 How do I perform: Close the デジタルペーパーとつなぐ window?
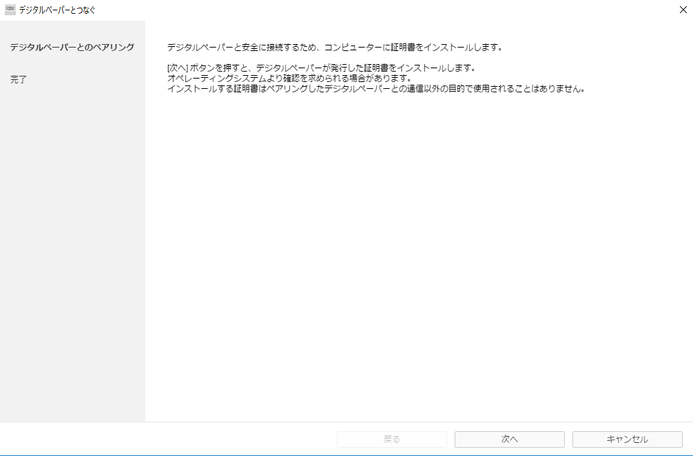click(x=683, y=10)
